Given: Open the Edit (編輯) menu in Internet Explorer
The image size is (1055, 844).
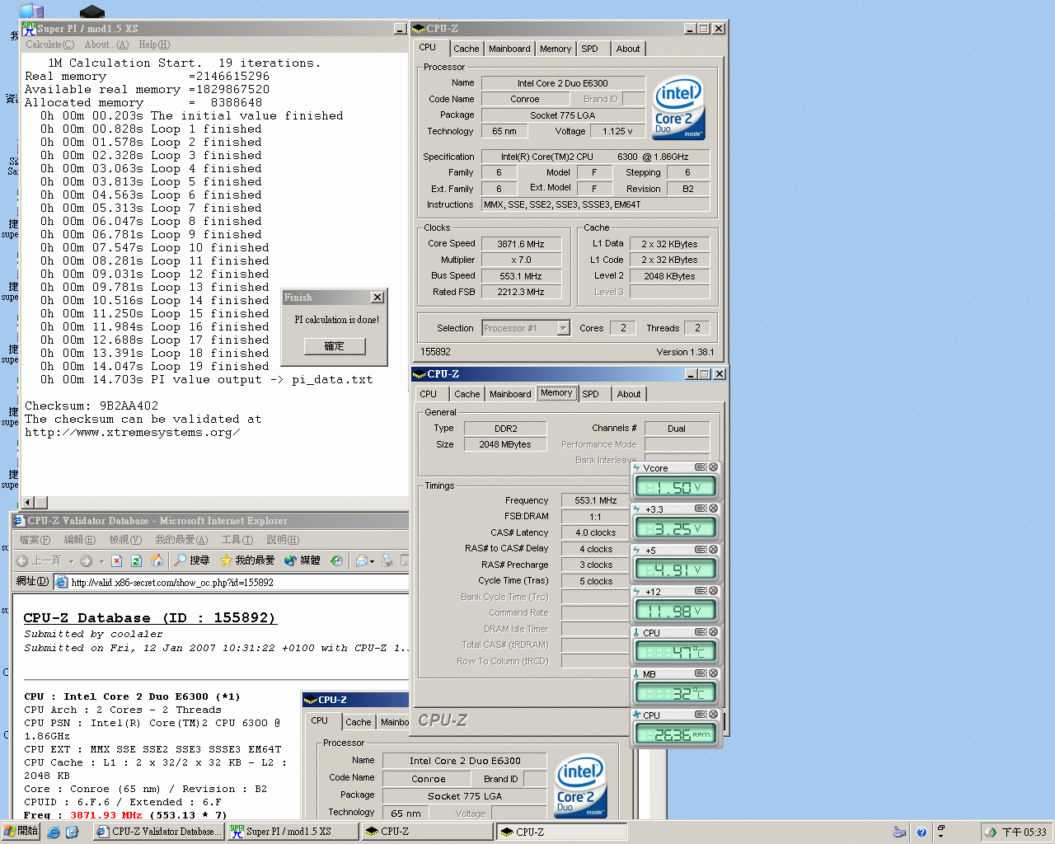Looking at the screenshot, I should coord(79,540).
